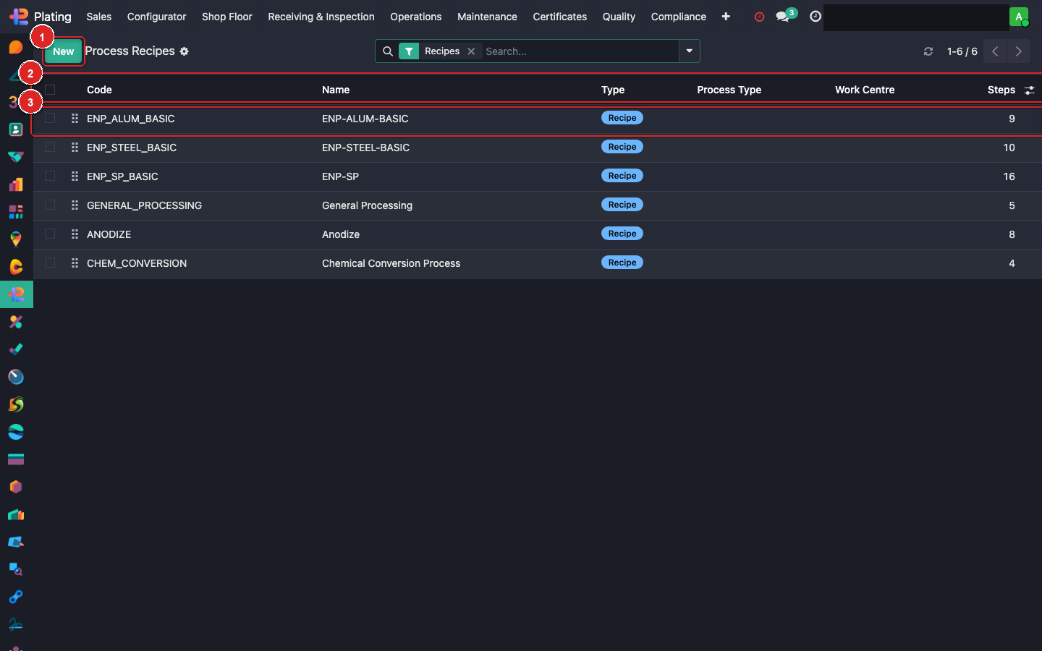Remove the Recipes filter with X
1042x651 pixels.
point(471,51)
